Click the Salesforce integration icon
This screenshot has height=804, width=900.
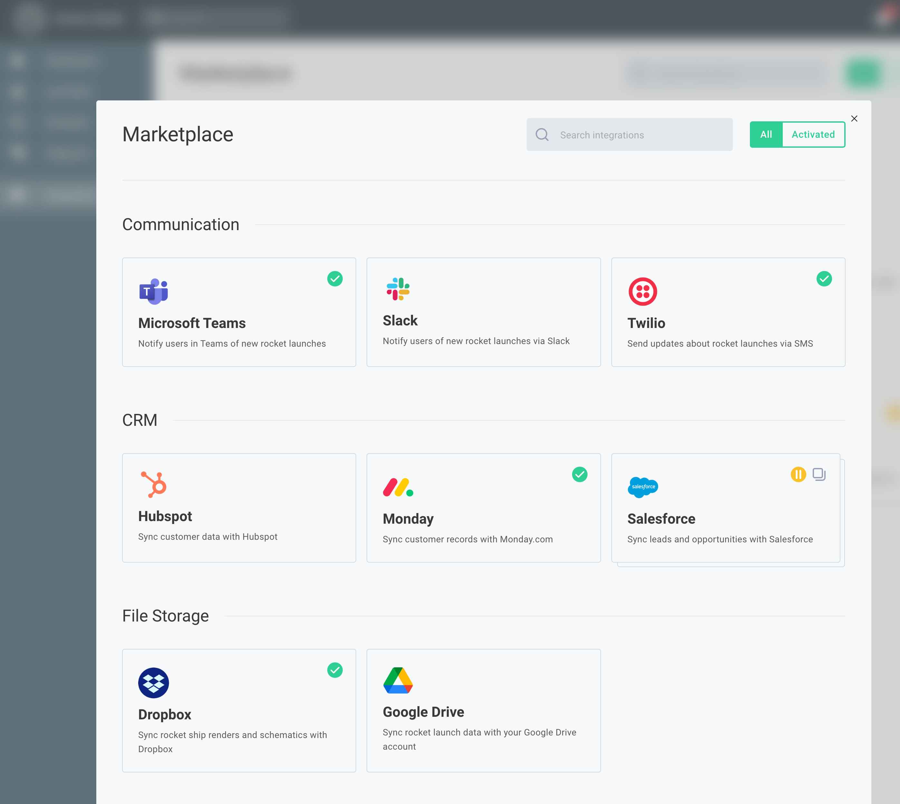[x=643, y=487]
